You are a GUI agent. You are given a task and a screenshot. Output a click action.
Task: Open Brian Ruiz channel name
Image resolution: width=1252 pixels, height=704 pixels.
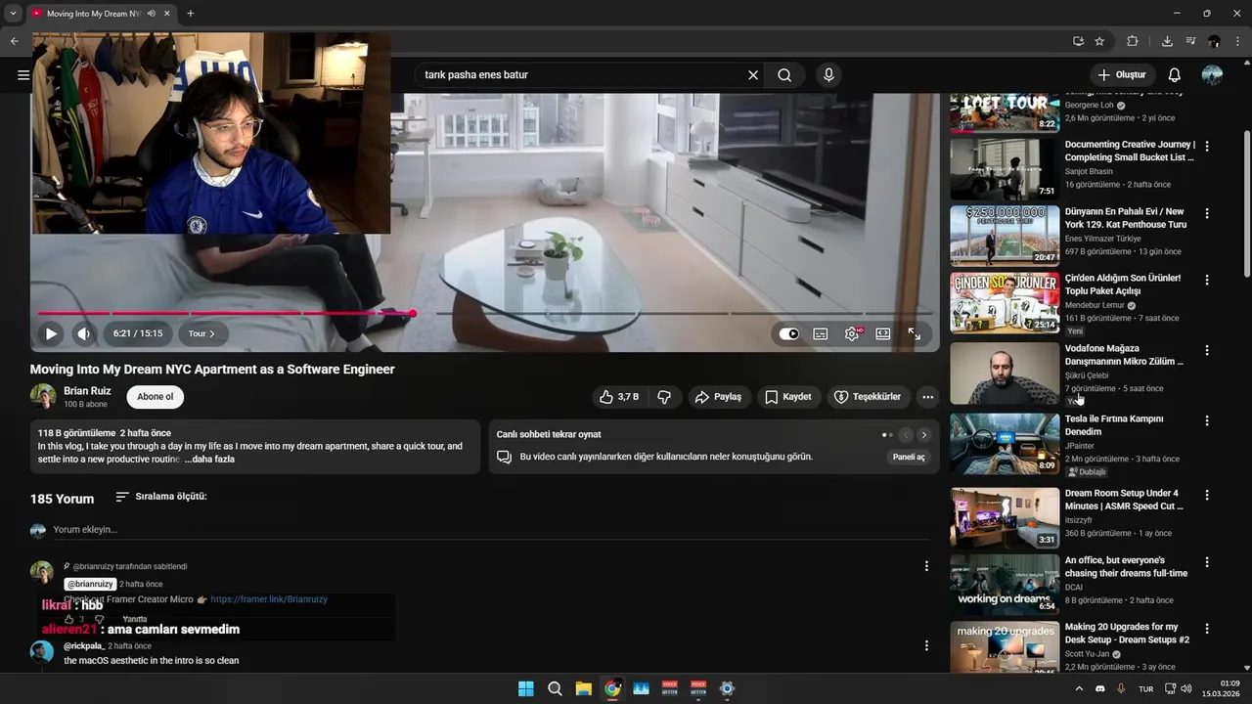click(x=87, y=391)
